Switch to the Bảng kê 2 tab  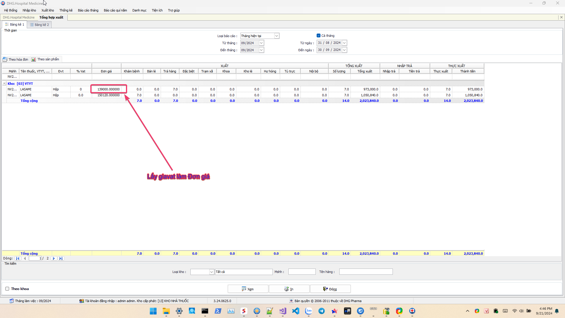coord(39,25)
